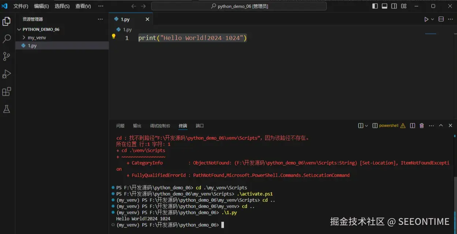Viewport: 457px width, 234px height.
Task: Open the Testing flask view
Action: click(x=7, y=109)
